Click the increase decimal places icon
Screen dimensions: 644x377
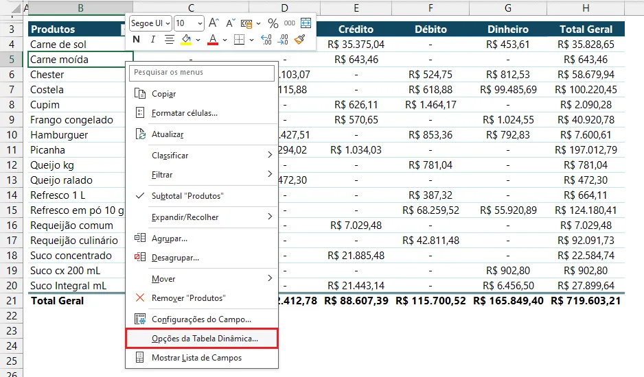(266, 39)
